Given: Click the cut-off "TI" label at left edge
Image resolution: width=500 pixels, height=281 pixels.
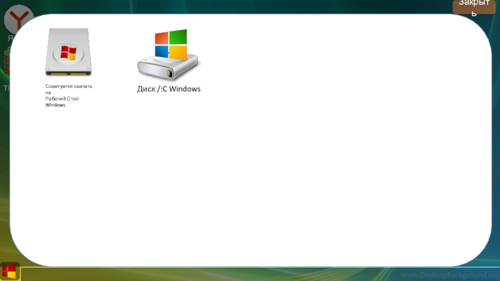Looking at the screenshot, I should point(6,88).
